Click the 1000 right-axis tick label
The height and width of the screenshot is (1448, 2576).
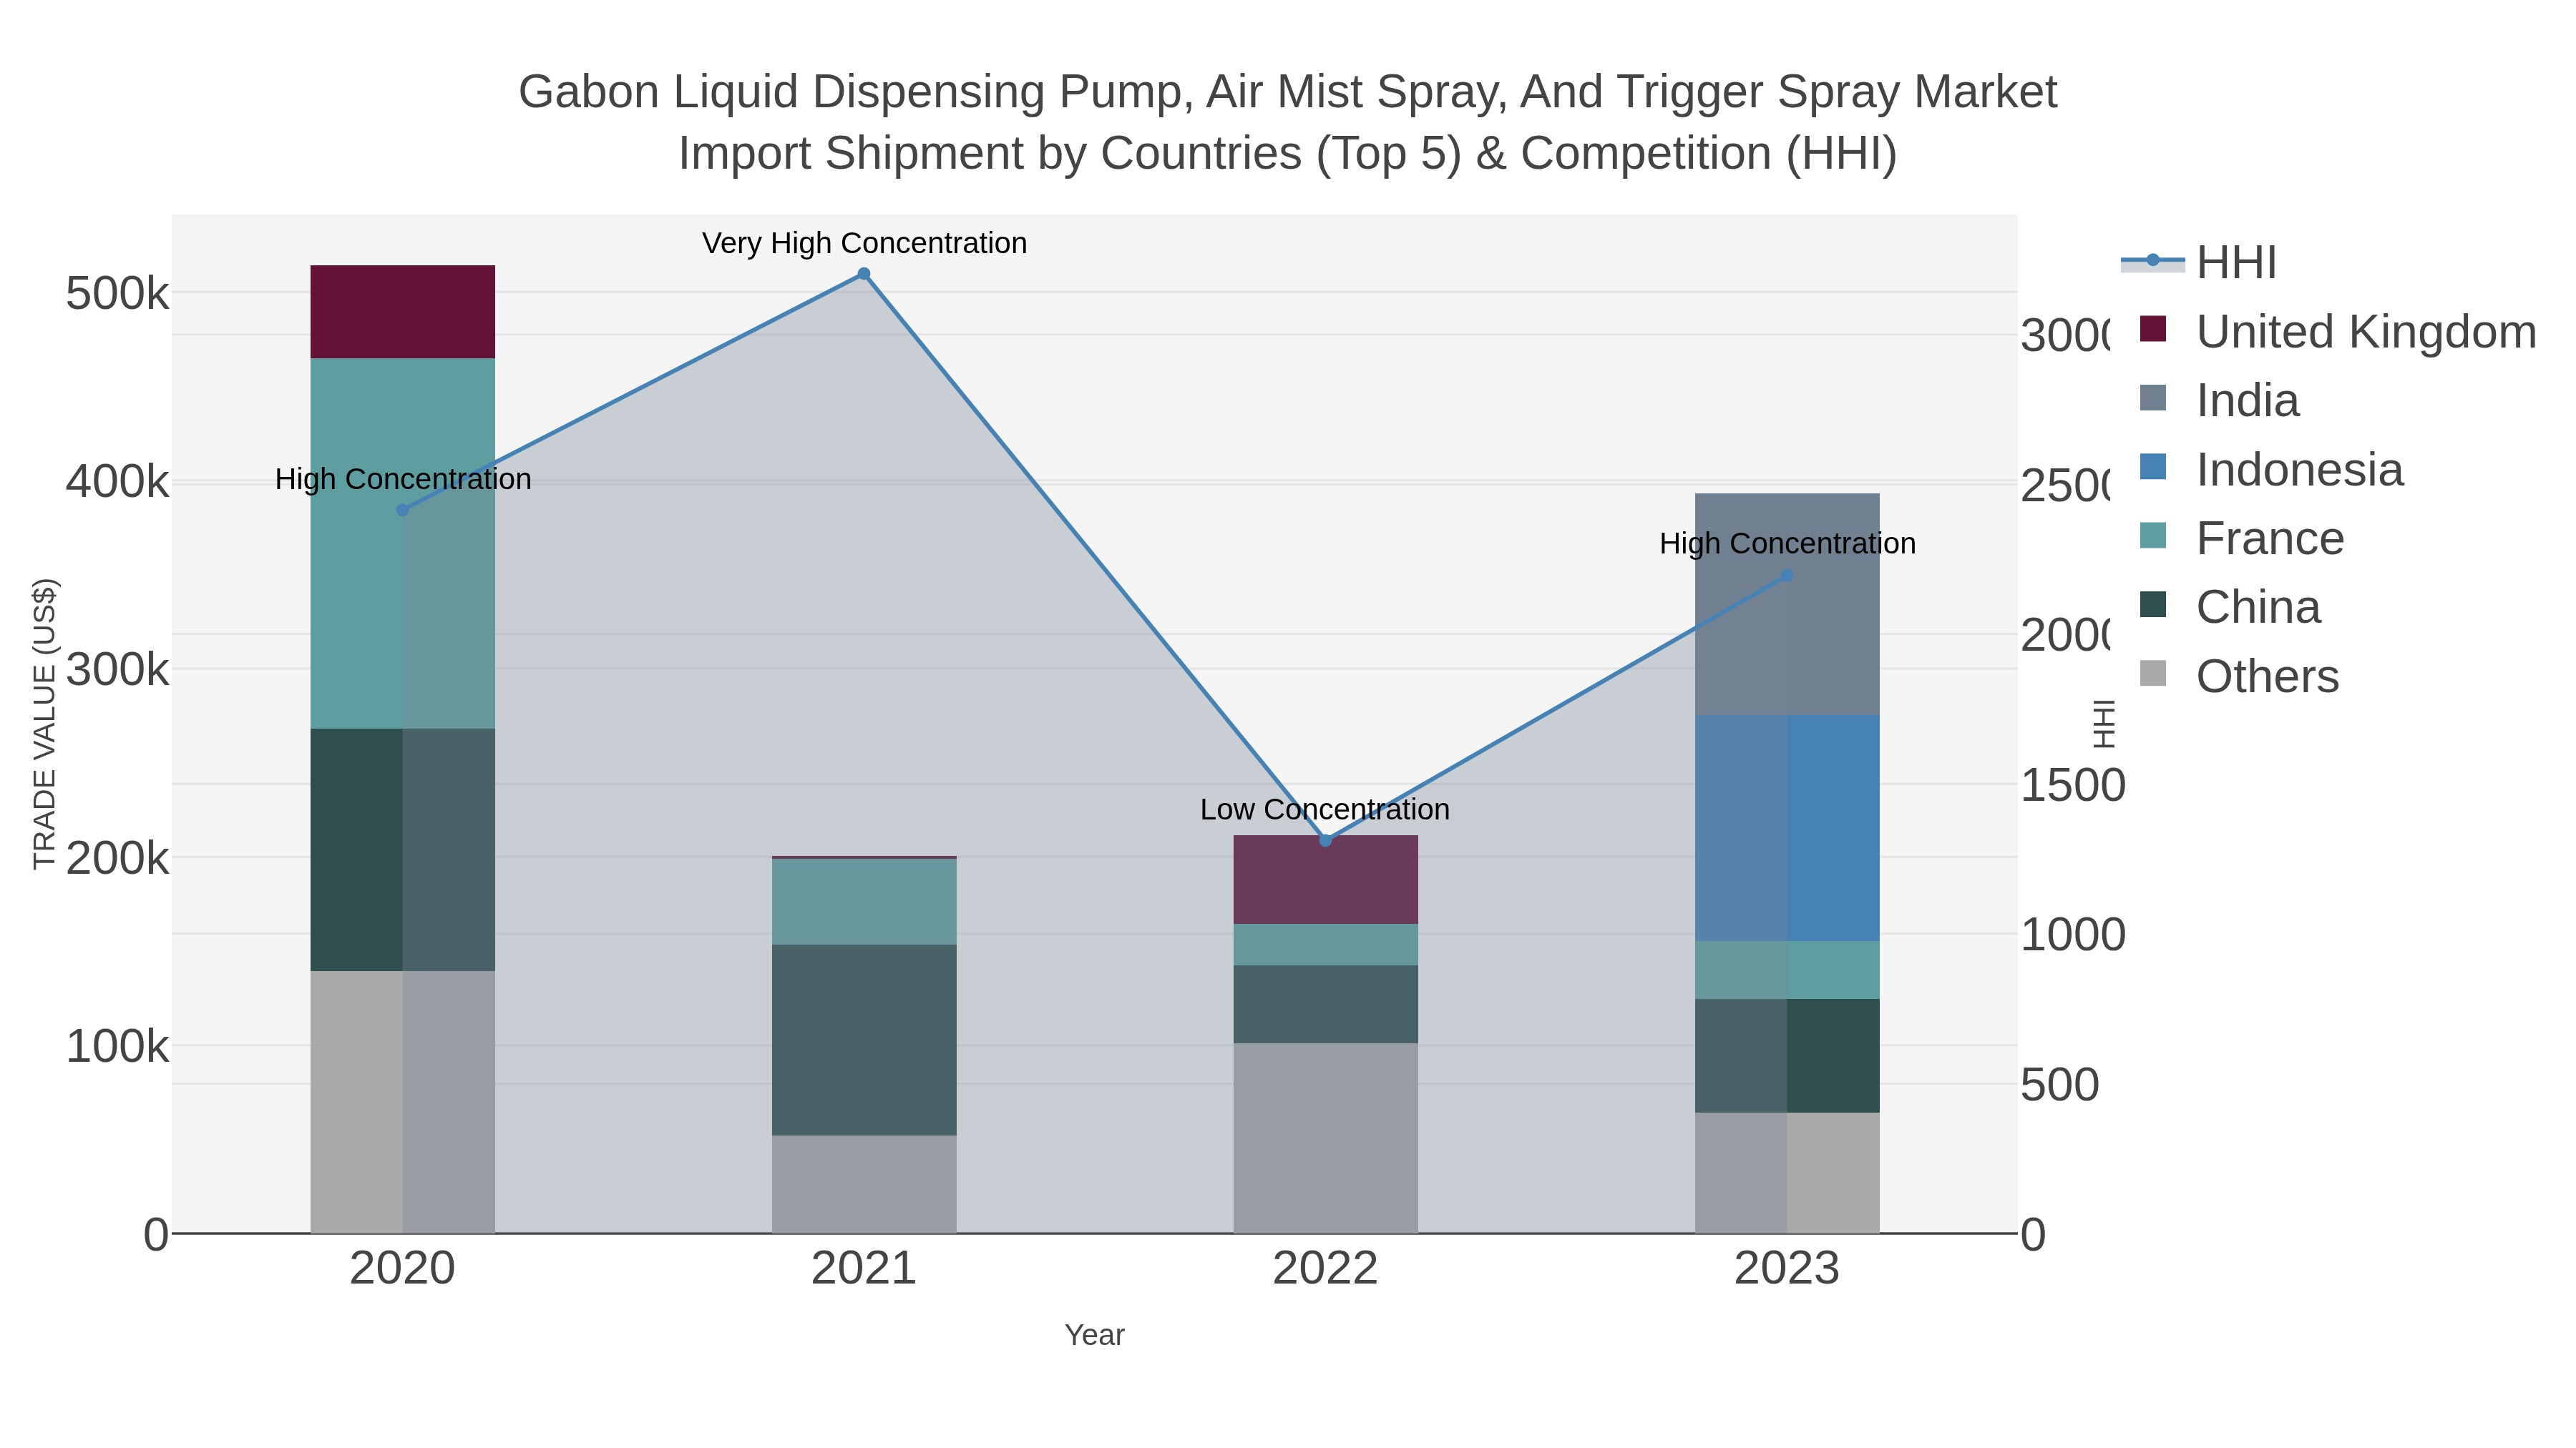pos(2073,935)
